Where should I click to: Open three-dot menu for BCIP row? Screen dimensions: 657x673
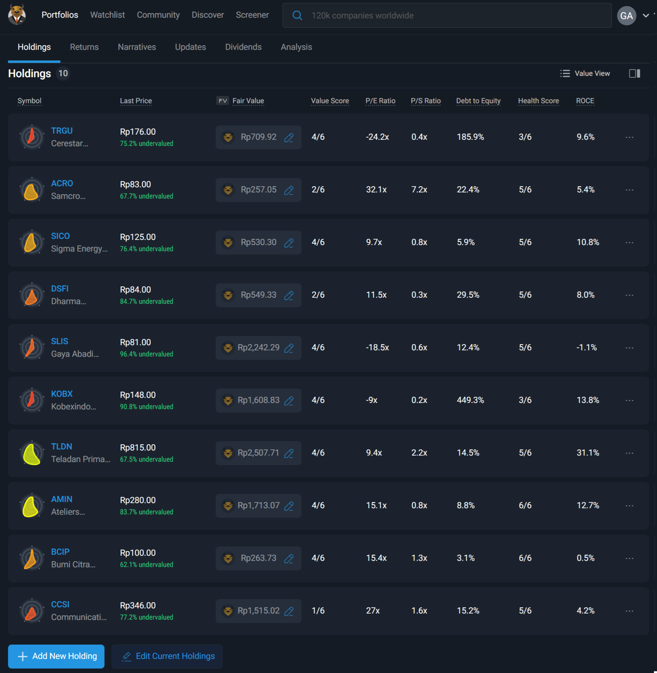[629, 558]
